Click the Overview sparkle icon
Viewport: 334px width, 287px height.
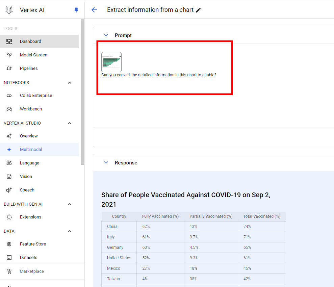coord(9,136)
